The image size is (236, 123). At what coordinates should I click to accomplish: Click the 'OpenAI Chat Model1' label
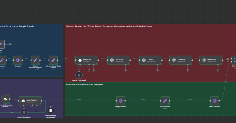click(x=24, y=117)
